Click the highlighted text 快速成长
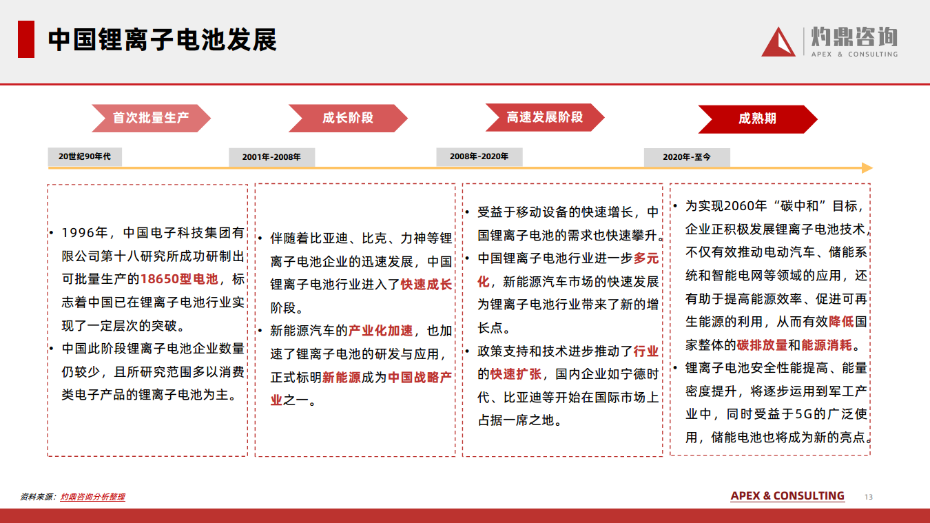 [x=426, y=285]
